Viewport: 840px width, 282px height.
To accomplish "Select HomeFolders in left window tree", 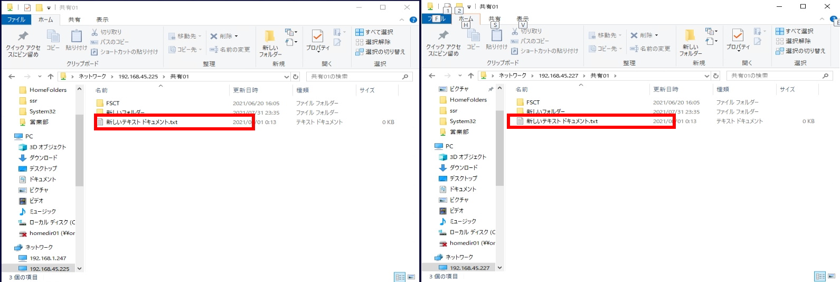I will coord(48,90).
